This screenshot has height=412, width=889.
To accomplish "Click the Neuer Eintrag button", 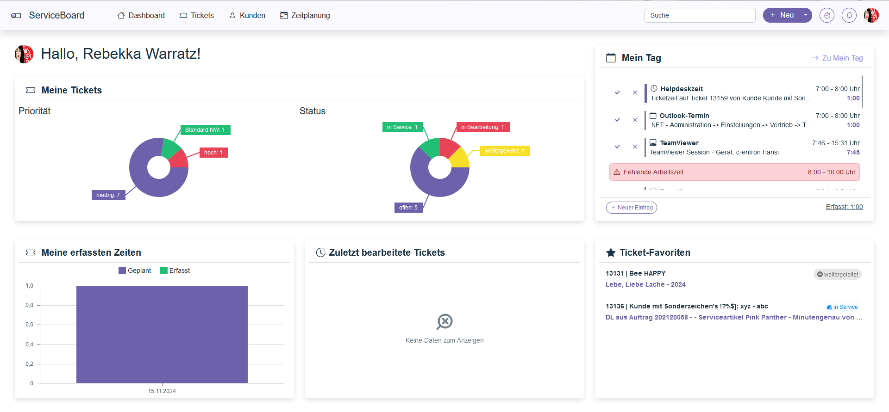I will 631,208.
